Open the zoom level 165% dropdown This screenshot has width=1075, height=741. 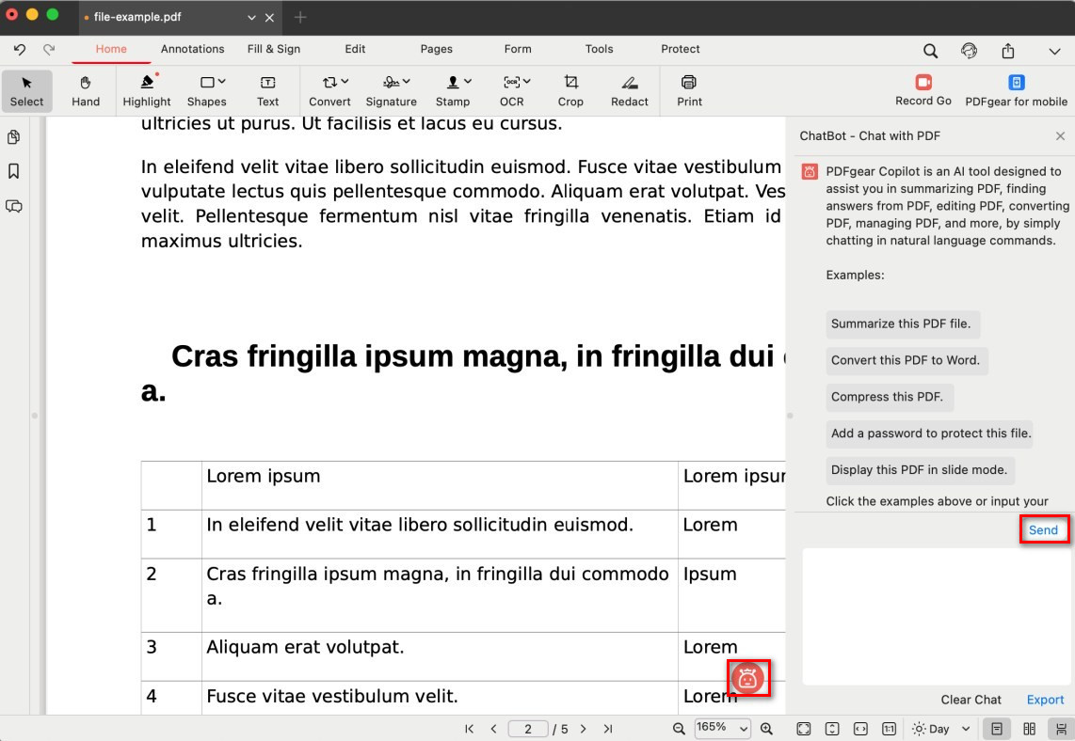point(722,729)
